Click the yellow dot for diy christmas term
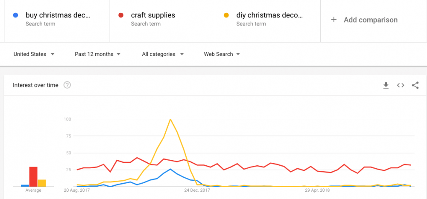The image size is (427, 199). pyautogui.click(x=226, y=15)
